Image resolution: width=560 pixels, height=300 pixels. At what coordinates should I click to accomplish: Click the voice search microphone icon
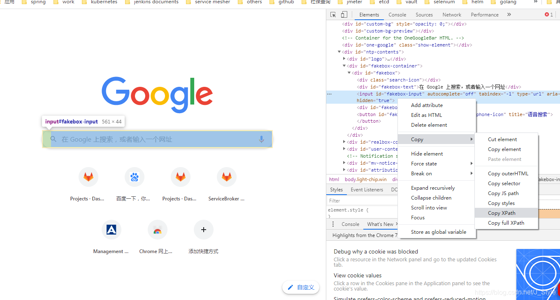(261, 140)
